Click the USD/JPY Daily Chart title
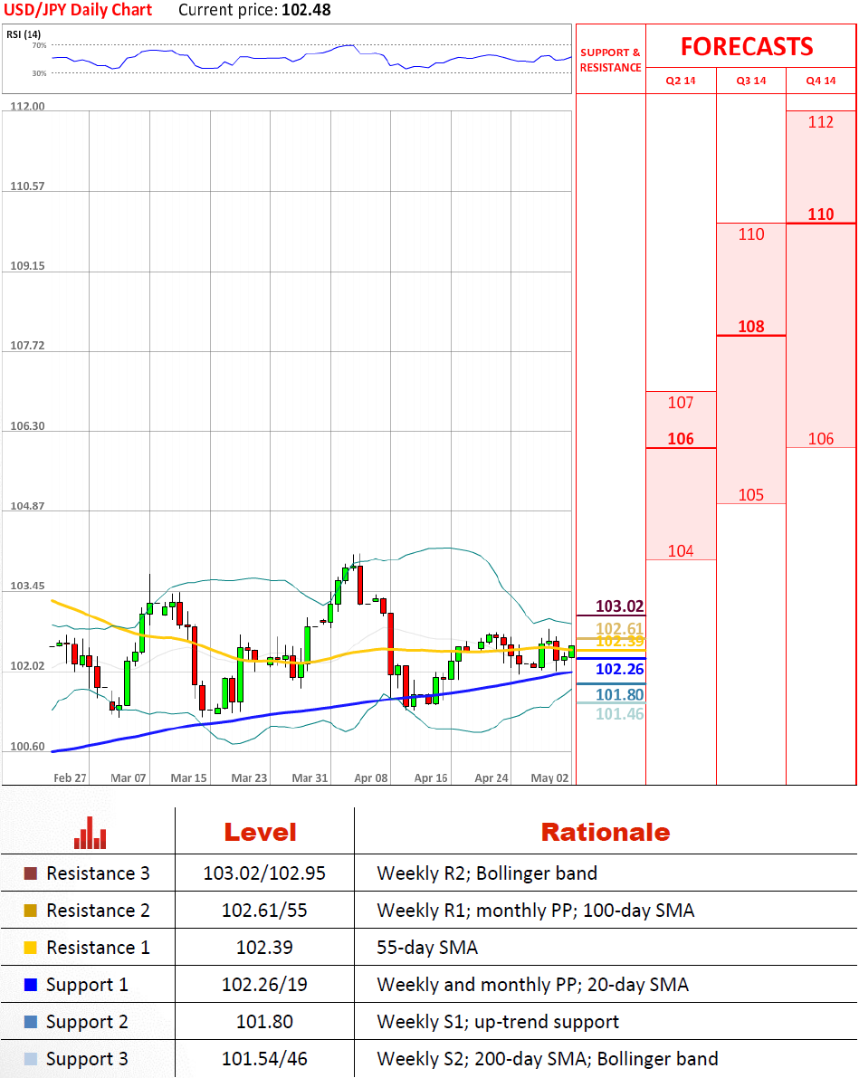Viewport: 859px width, 1078px height. tap(78, 10)
